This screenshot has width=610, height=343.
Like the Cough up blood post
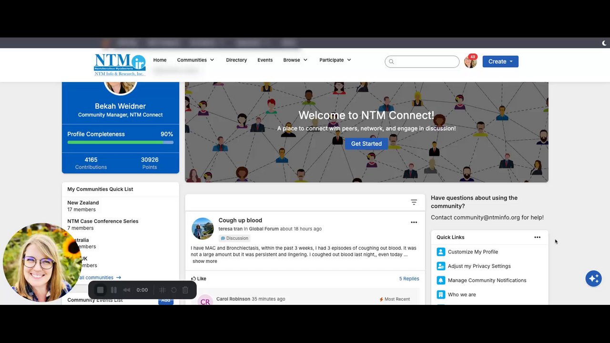[x=199, y=279]
